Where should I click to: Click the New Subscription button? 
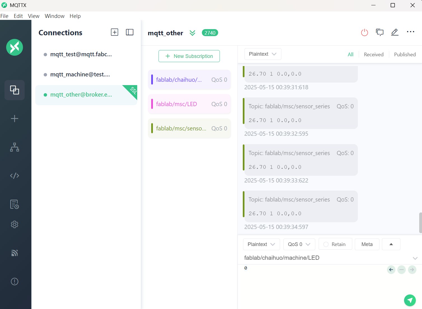(189, 56)
